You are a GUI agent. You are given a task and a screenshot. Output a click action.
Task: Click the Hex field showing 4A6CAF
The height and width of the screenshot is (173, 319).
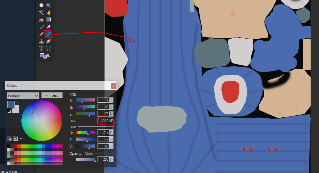click(105, 121)
